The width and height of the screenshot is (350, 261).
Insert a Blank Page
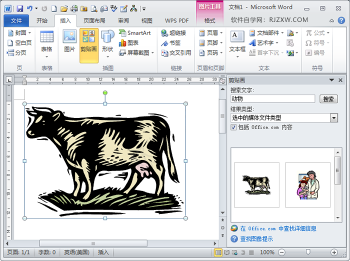click(x=19, y=42)
